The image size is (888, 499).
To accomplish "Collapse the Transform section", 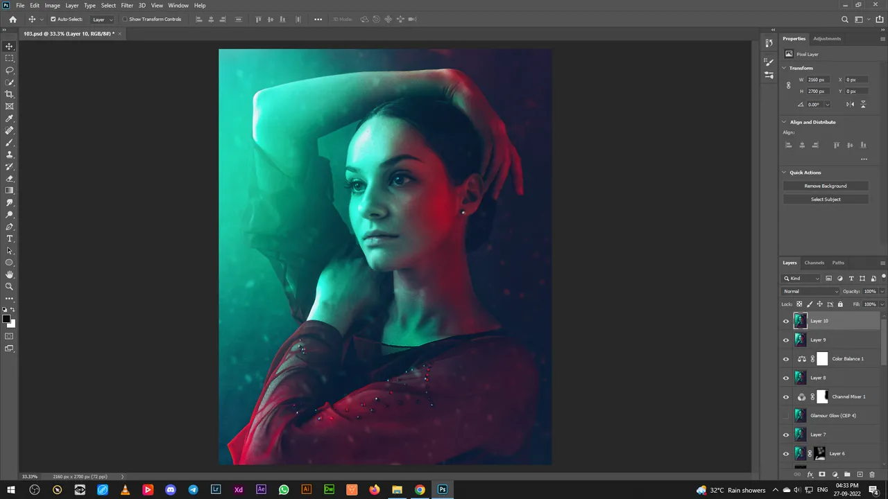I will coord(785,68).
